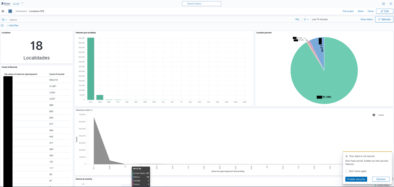394x187 pixels.
Task: Click + Add filter
Action: point(13,26)
